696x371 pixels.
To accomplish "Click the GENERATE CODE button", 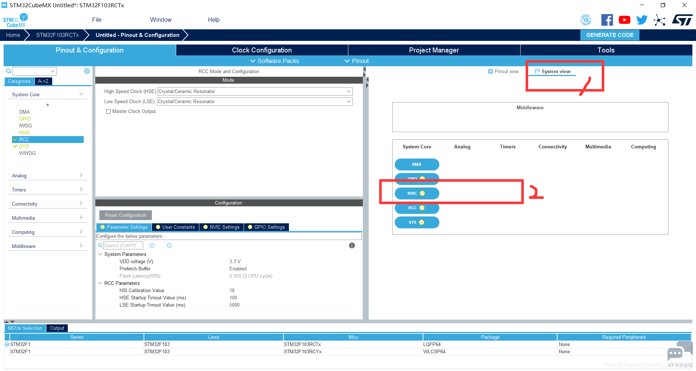I will click(x=610, y=35).
